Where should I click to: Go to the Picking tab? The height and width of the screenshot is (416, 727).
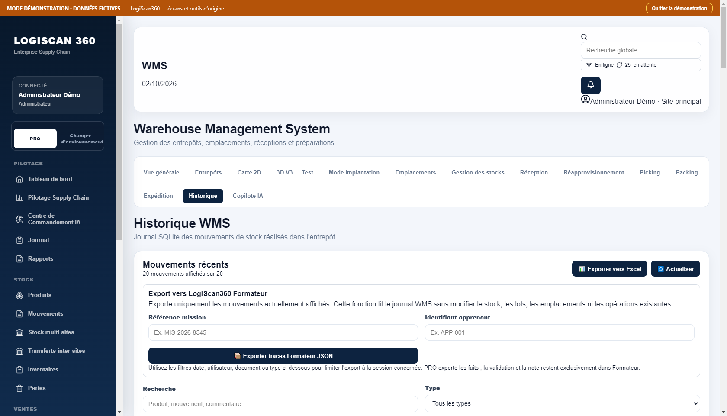(650, 172)
